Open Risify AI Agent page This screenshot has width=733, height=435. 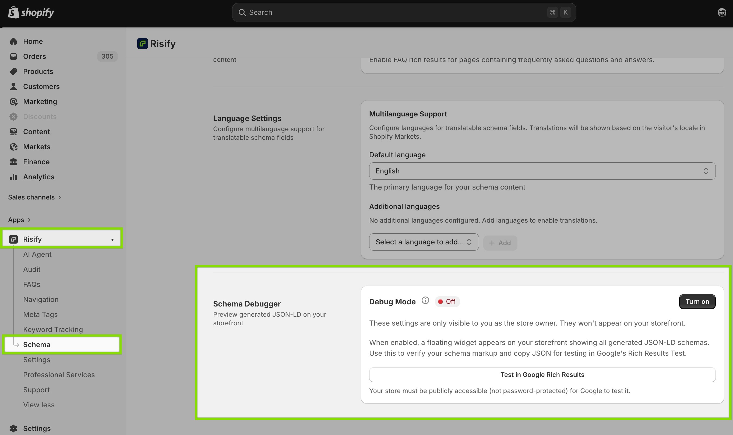(x=37, y=254)
